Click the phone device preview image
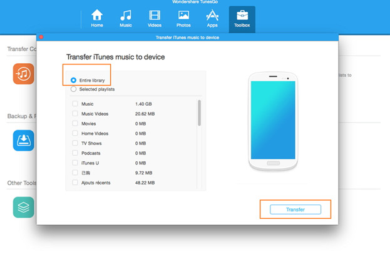This screenshot has height=262, width=390. [x=274, y=121]
